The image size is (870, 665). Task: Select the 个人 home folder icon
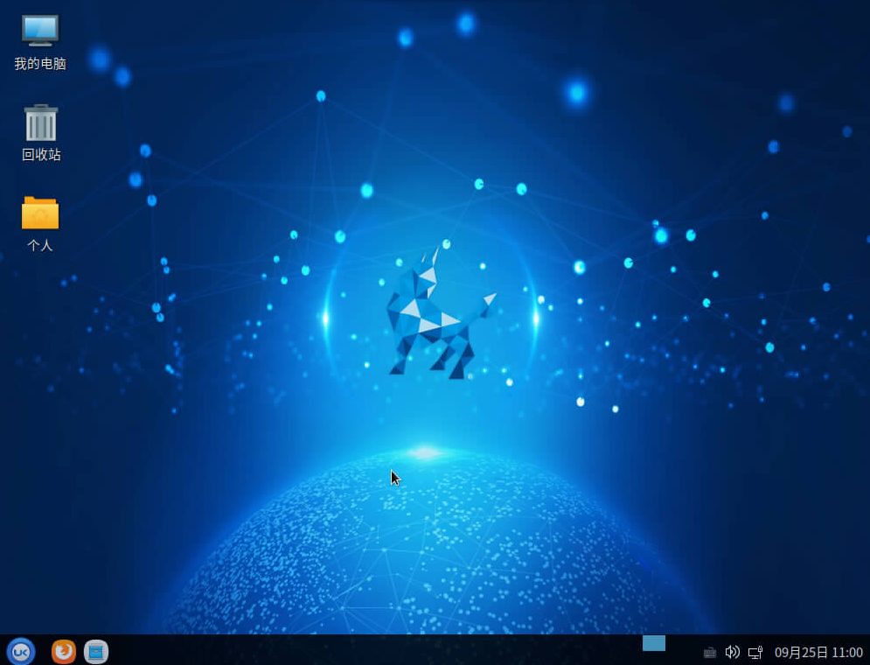coord(40,213)
